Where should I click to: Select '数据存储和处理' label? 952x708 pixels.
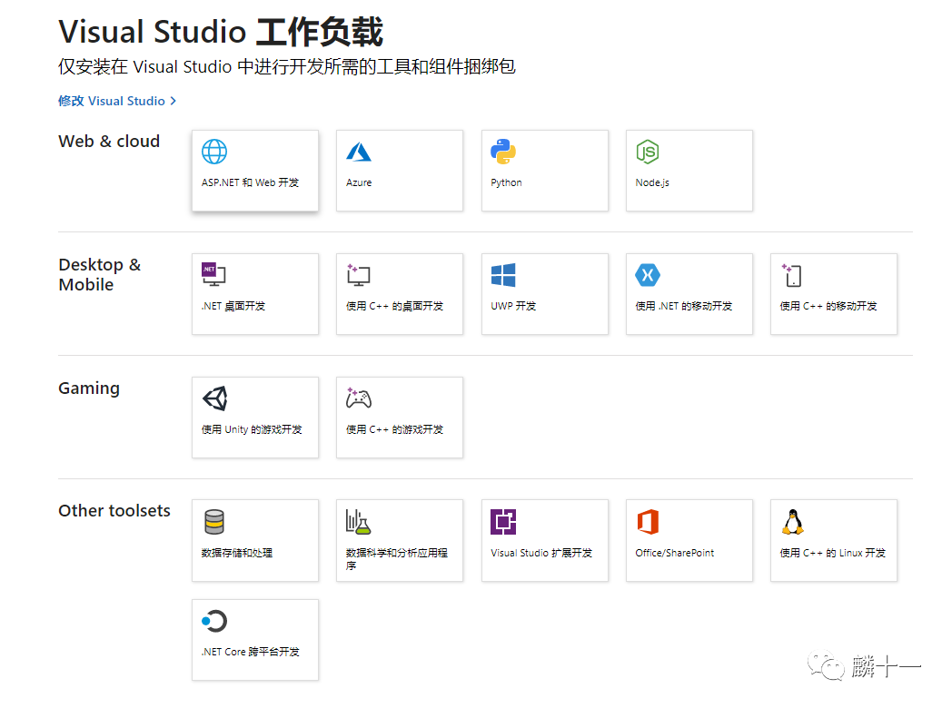(237, 554)
